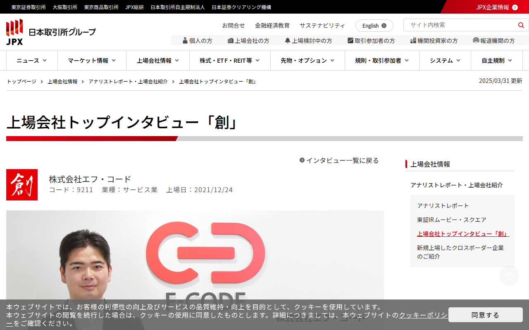Open the 金融経済教育 link
This screenshot has width=529, height=330.
[x=272, y=25]
